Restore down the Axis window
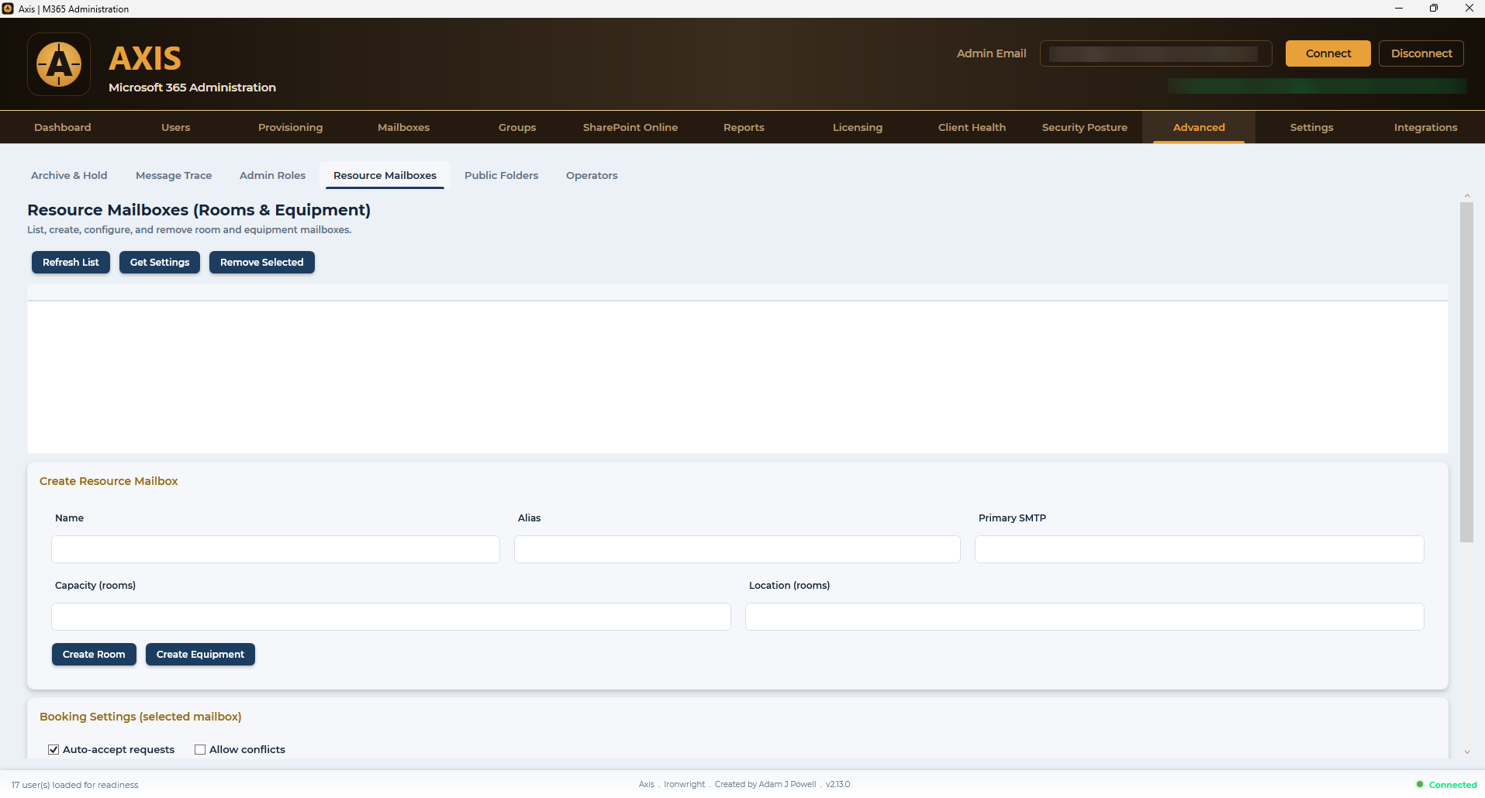1485x798 pixels. pyautogui.click(x=1433, y=9)
